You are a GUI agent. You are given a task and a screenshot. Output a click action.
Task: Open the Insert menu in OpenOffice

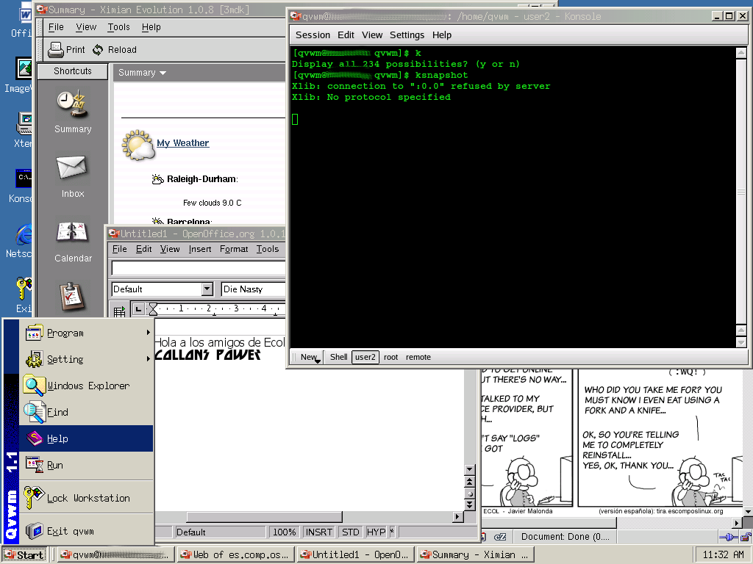200,249
